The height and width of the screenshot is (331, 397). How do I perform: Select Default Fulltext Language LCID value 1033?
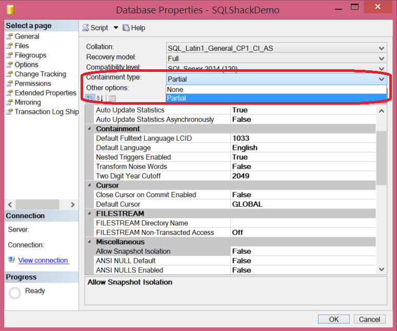coord(241,138)
